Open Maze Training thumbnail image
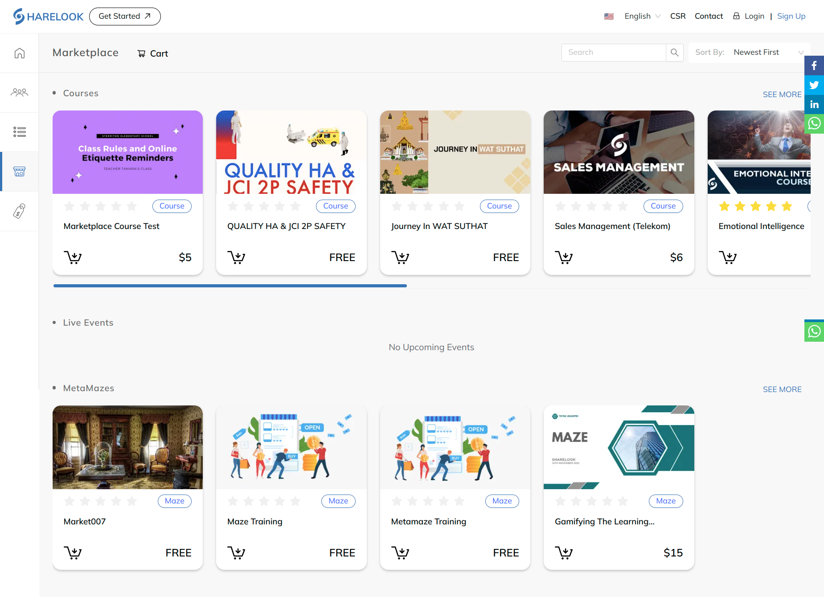Viewport: 824px width, 597px height. point(291,447)
